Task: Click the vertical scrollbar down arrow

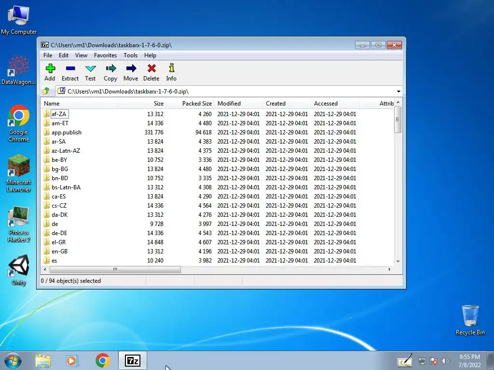Action: (x=398, y=262)
